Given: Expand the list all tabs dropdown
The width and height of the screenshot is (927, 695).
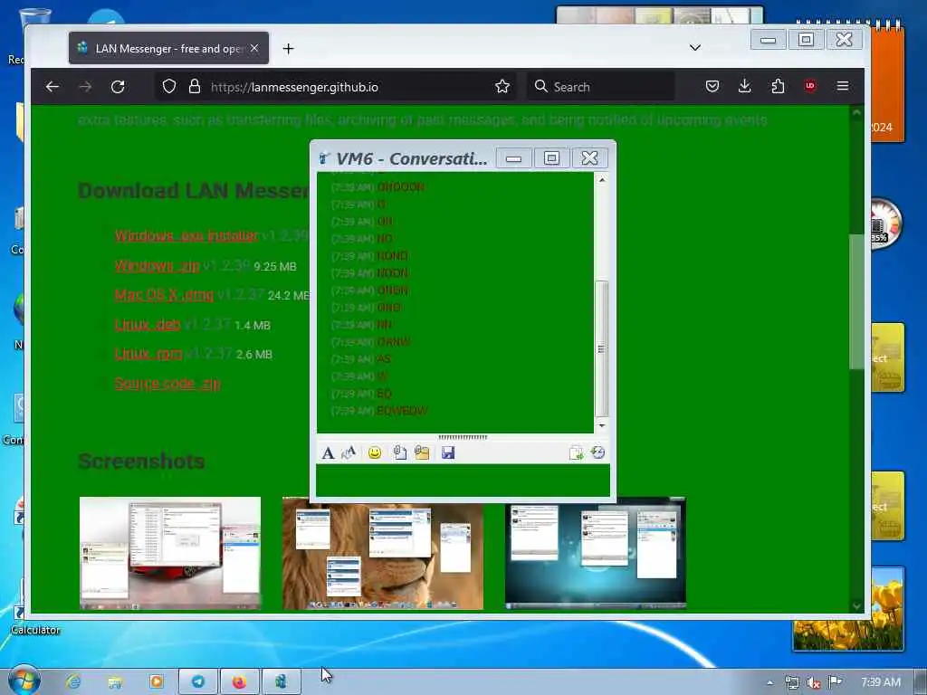Looking at the screenshot, I should tap(695, 48).
